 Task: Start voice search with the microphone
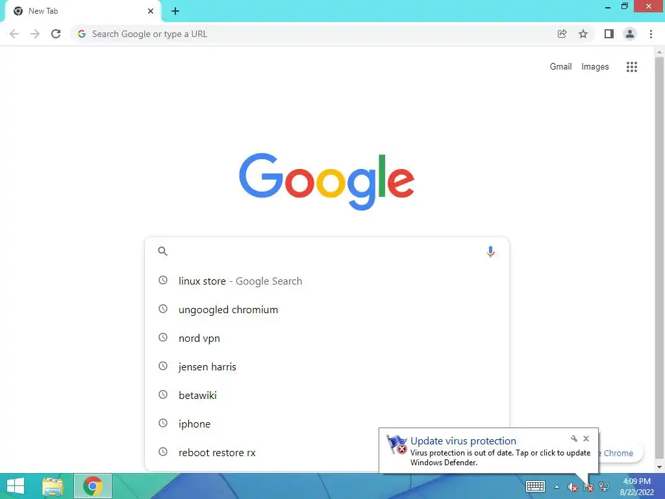coord(490,251)
